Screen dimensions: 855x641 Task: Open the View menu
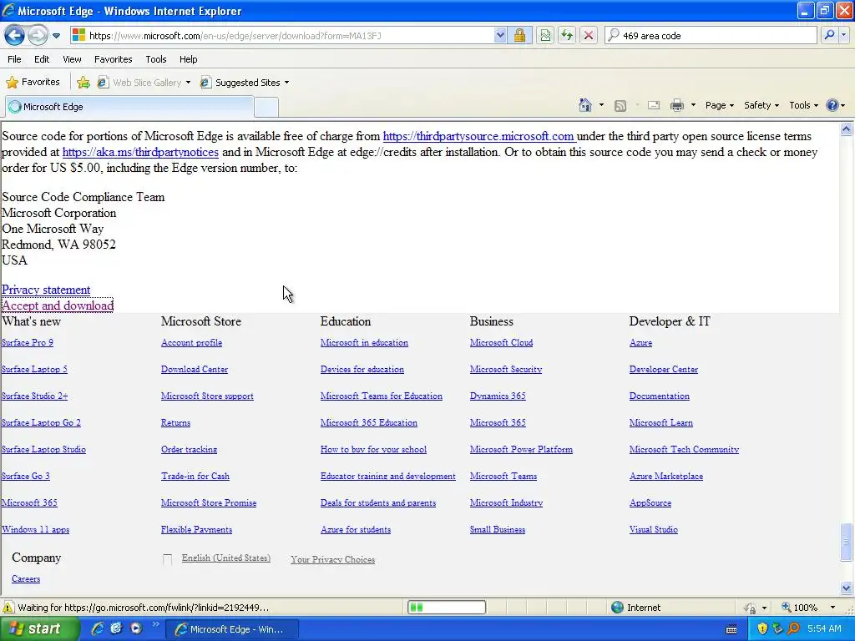[72, 59]
